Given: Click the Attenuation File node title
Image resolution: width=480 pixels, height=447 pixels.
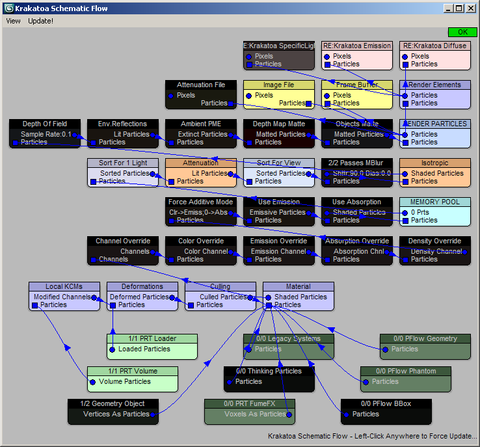Looking at the screenshot, I should [201, 85].
